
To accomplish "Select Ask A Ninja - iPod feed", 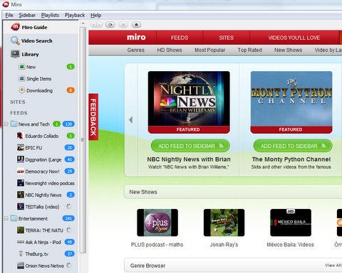I will click(x=41, y=242).
